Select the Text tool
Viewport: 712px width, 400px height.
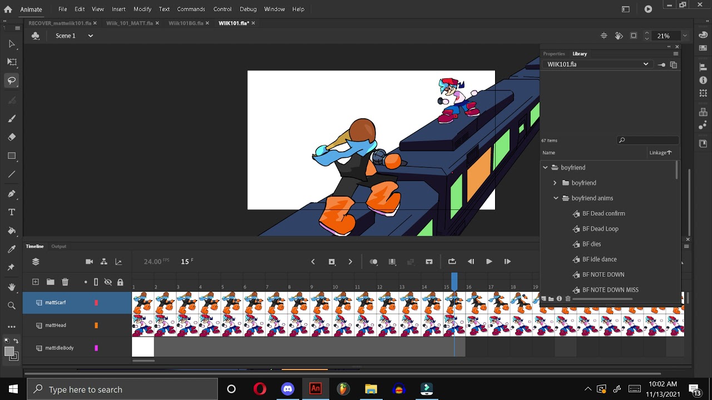pyautogui.click(x=12, y=212)
